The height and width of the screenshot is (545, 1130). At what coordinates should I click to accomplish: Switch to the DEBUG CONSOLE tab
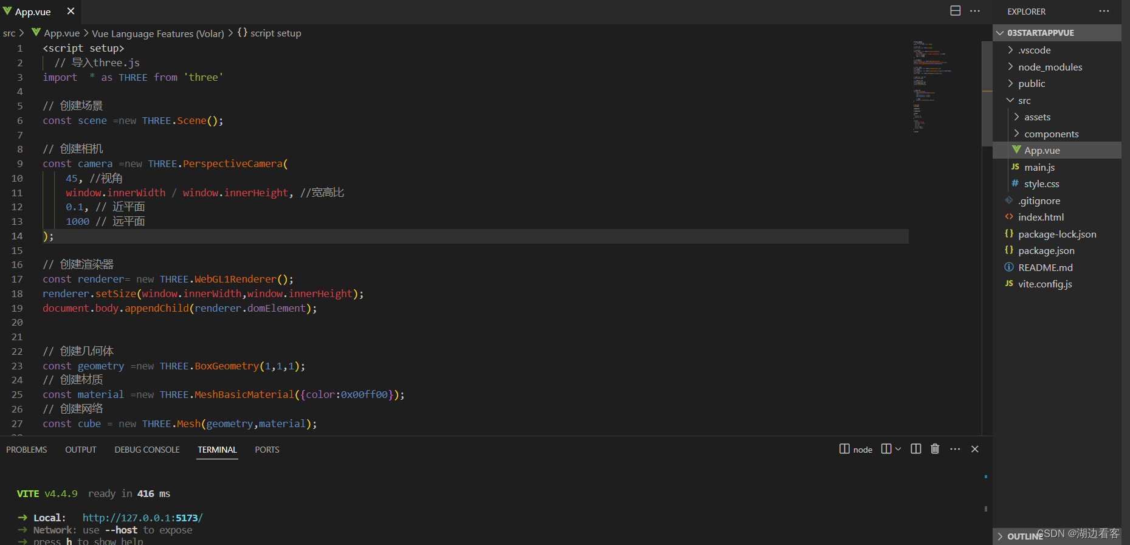click(x=147, y=450)
